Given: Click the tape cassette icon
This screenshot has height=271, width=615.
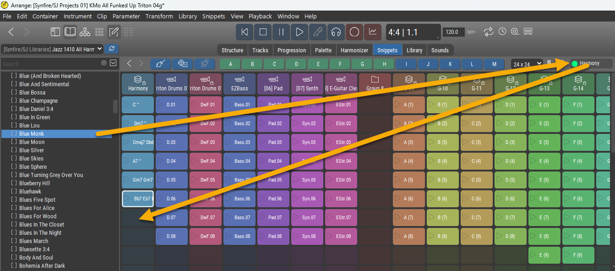Looking at the screenshot, I should tap(528, 32).
